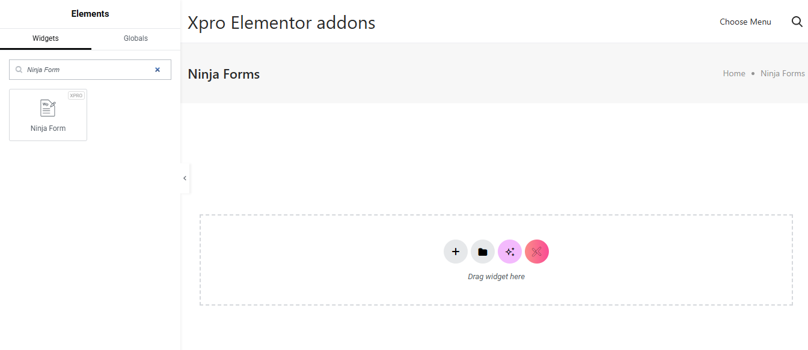
Task: Open the Xpro Elementor addons site title
Action: pos(281,23)
